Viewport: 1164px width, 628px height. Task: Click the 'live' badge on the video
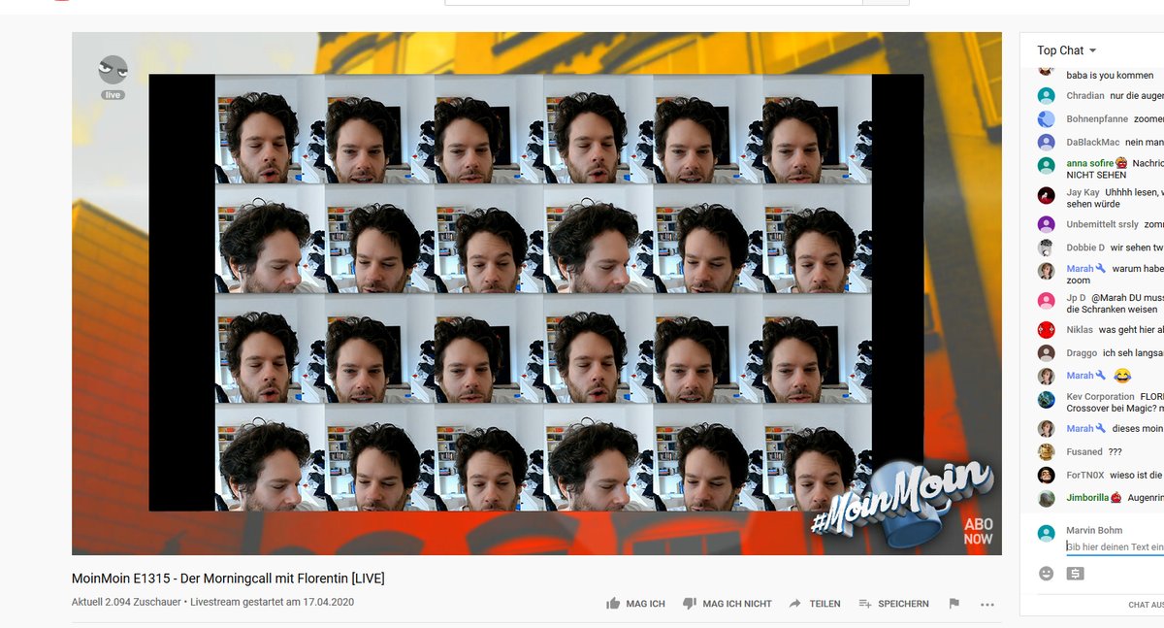(113, 95)
